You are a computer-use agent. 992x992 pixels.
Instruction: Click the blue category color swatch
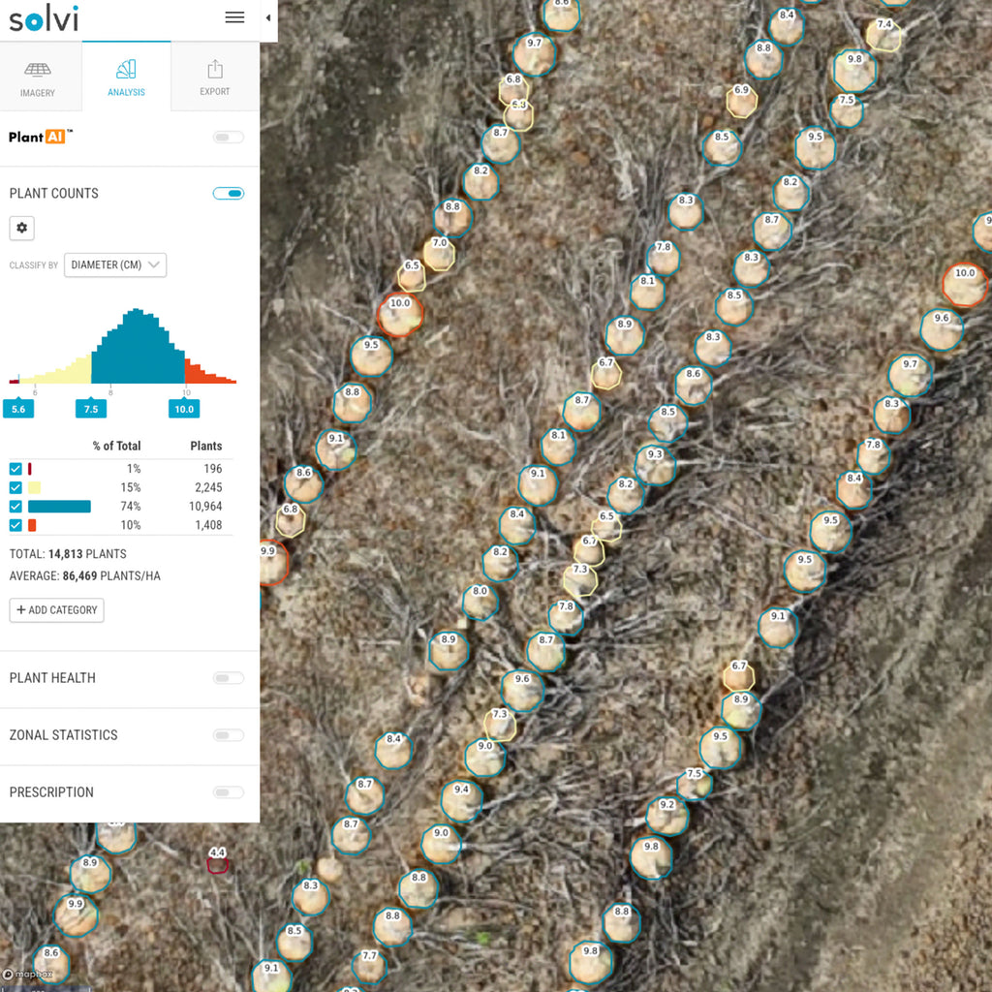(x=59, y=506)
